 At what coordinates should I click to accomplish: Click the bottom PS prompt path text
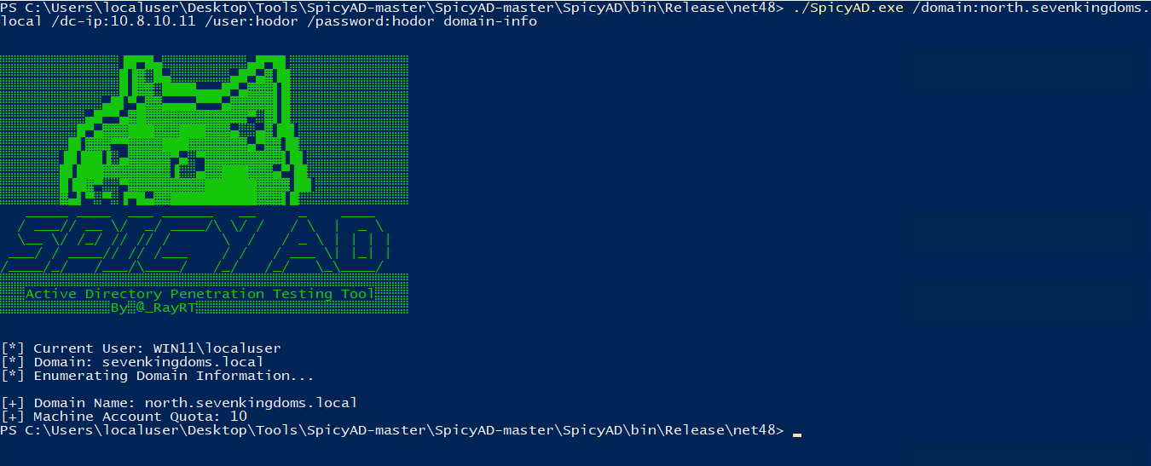[392, 430]
